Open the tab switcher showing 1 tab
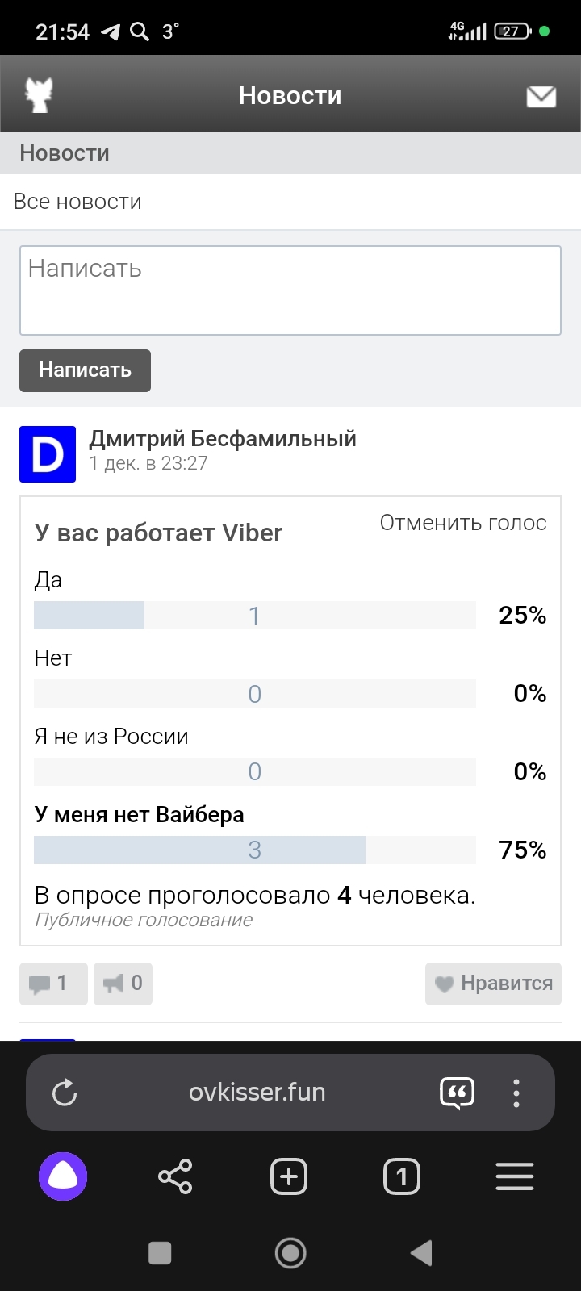Viewport: 581px width, 1291px height. 402,1177
